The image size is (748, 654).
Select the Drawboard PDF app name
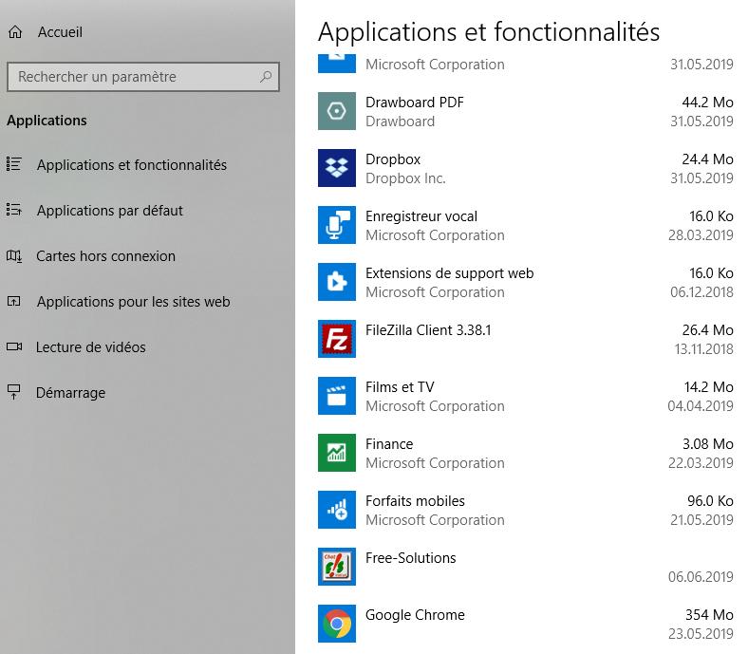(415, 103)
